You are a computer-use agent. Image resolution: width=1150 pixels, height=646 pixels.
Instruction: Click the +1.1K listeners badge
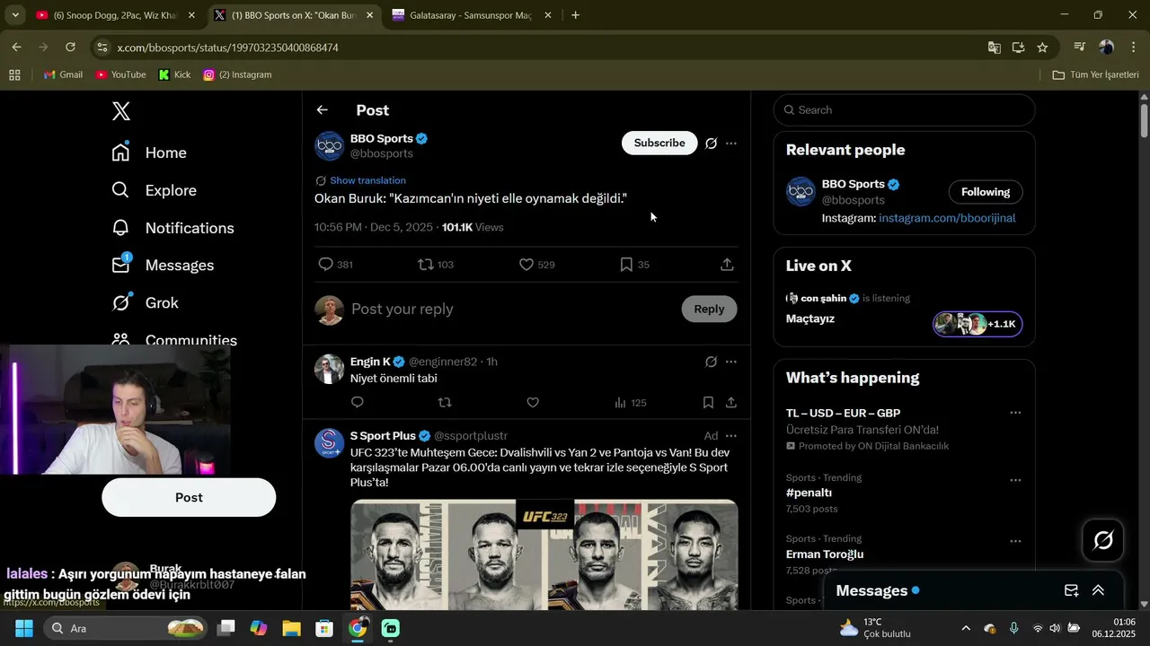(x=977, y=324)
